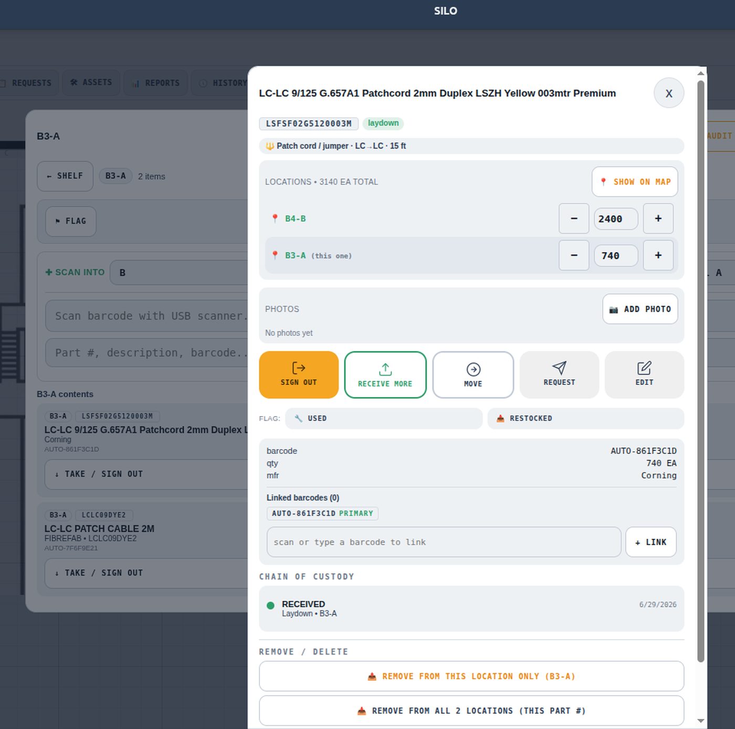The image size is (735, 729).
Task: Click the Scan Into location field
Action: click(178, 273)
